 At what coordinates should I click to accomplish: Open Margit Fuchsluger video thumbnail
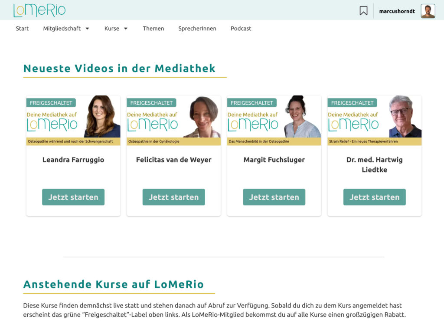click(274, 120)
